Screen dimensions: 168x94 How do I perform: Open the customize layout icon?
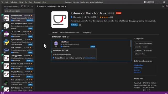coord(153,2)
